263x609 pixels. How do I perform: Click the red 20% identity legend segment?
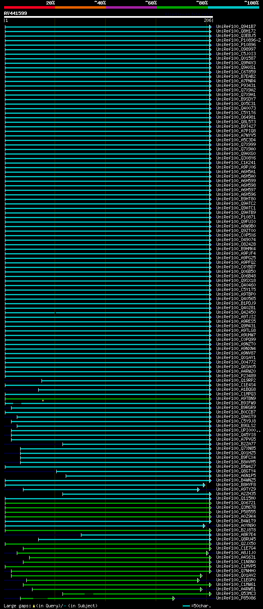coord(29,7)
